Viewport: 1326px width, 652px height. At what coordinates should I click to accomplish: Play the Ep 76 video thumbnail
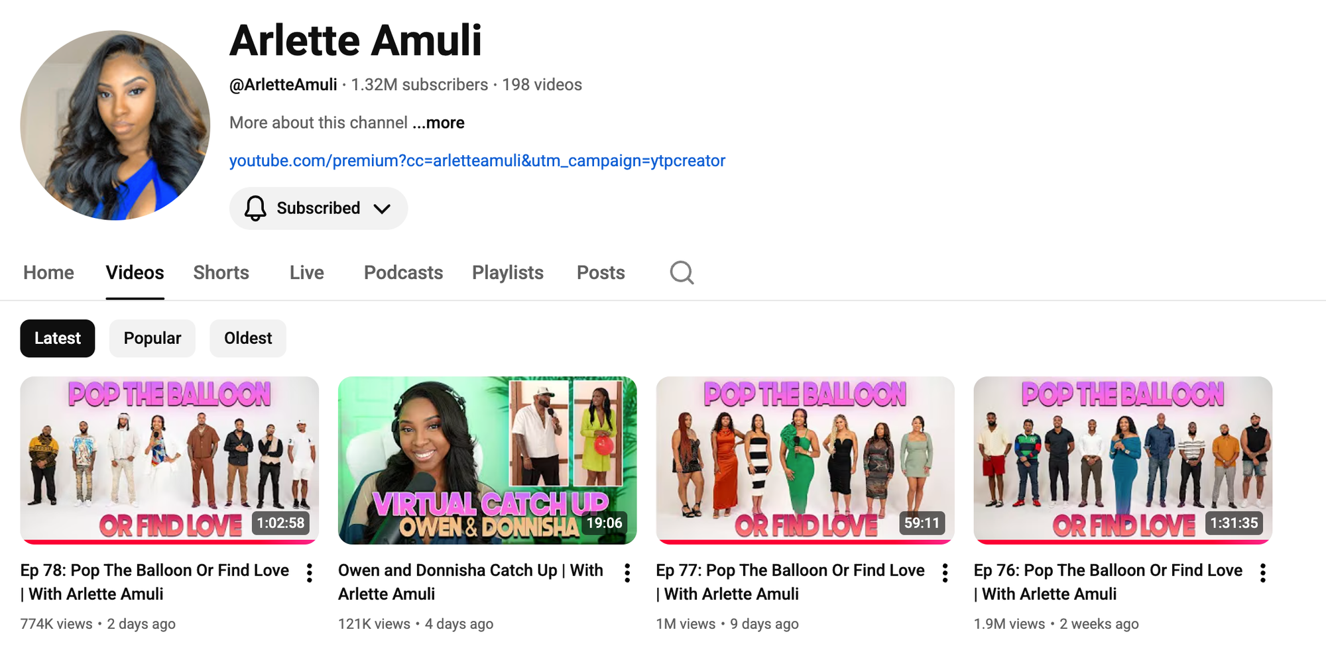tap(1123, 461)
